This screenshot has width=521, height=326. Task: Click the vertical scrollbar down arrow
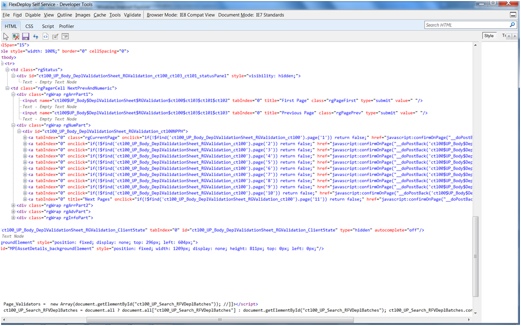[x=476, y=313]
